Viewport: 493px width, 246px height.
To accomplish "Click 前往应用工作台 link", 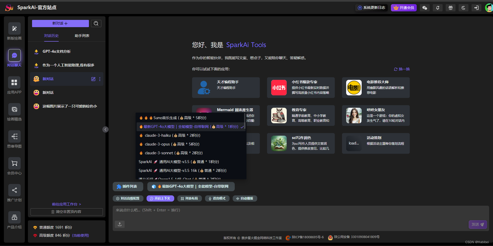I will (66, 204).
